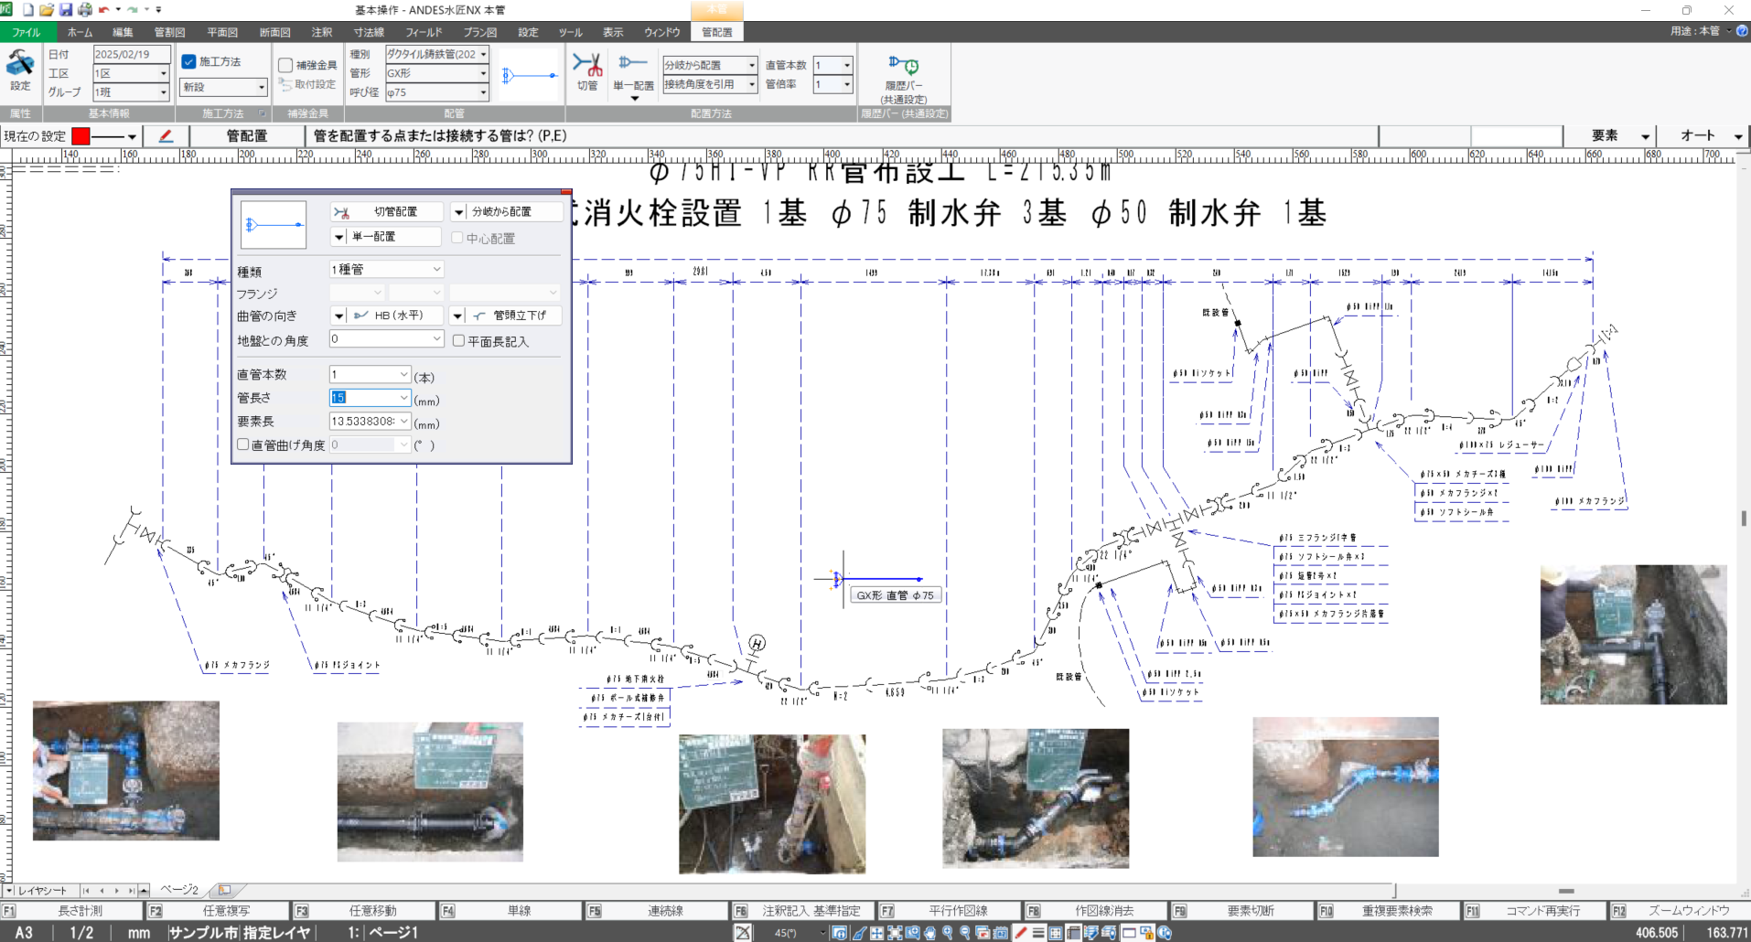The width and height of the screenshot is (1751, 942).
Task: Expand the 種別 ダクタイル鋳鉄管 dropdown
Action: (x=483, y=54)
